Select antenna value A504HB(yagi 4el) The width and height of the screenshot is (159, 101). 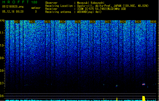[x=89, y=12]
